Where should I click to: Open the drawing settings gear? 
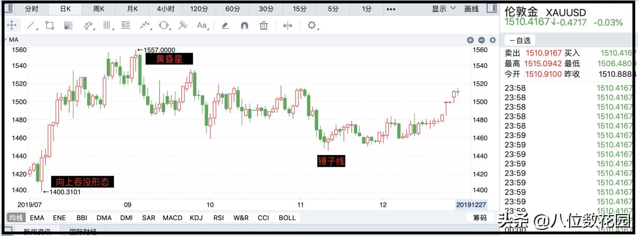[x=312, y=25]
